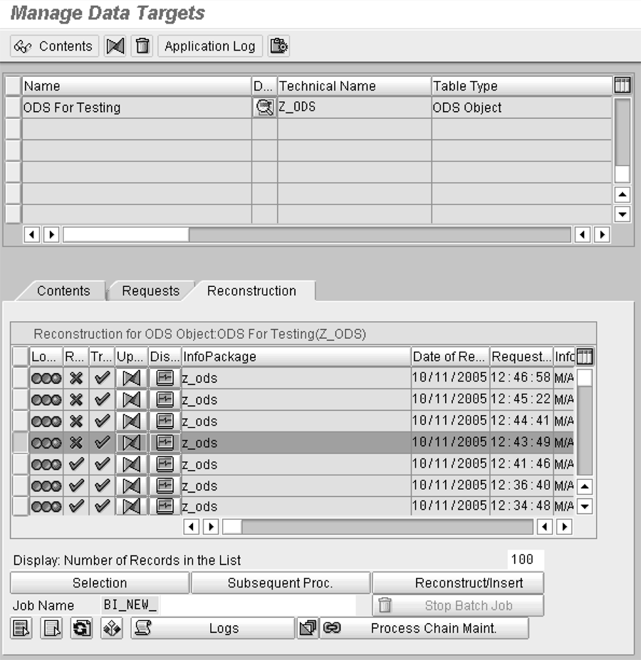Open the Logs button

[213, 628]
